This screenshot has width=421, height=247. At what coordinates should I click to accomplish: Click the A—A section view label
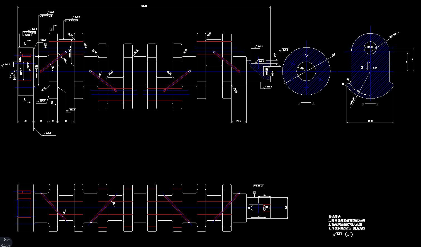point(306,104)
